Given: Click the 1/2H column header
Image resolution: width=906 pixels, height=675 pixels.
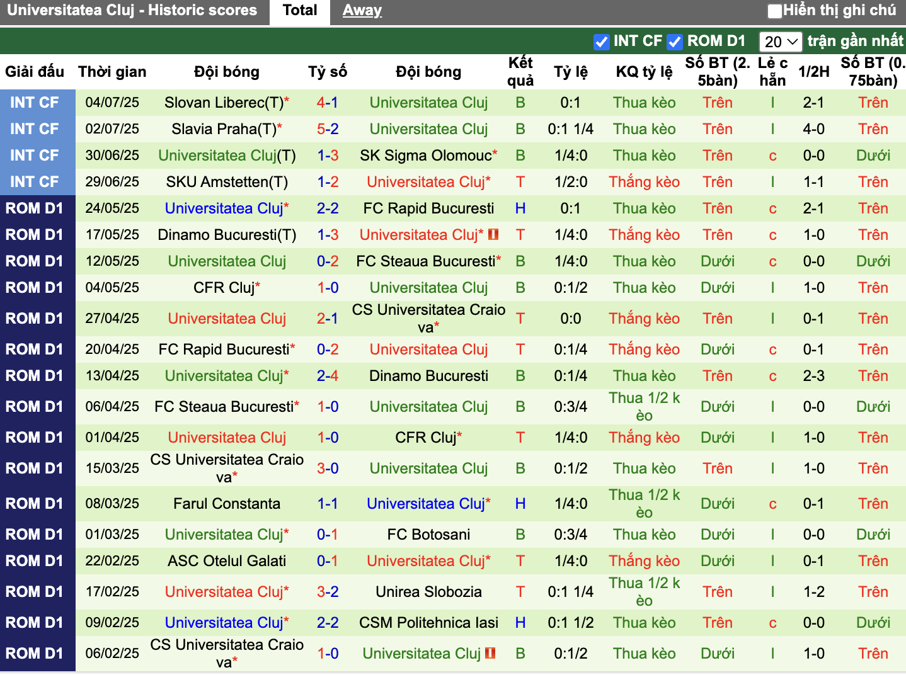Looking at the screenshot, I should click(x=814, y=72).
